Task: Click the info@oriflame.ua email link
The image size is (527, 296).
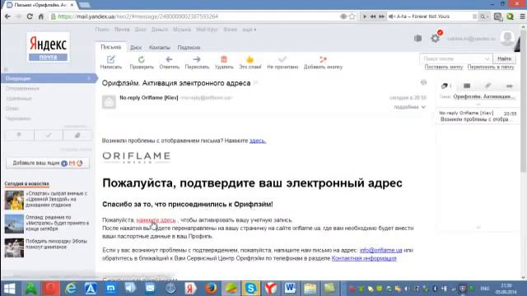Action: 380,250
